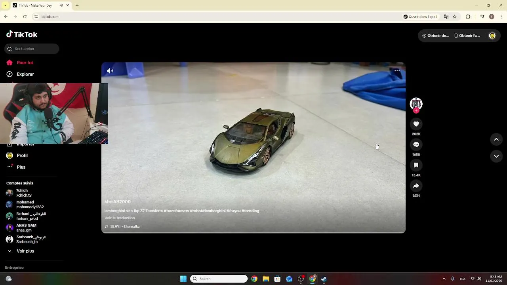Click the Obtenir de... coins button
This screenshot has width=507, height=285.
(x=435, y=36)
